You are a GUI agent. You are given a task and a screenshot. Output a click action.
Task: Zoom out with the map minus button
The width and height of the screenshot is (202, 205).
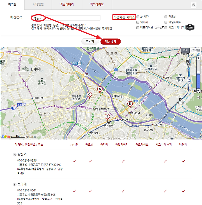pyautogui.click(x=198, y=90)
